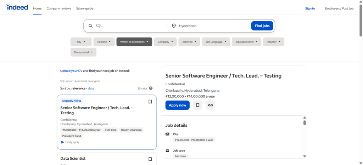Click the relevance sort label
This screenshot has width=363, height=165.
pyautogui.click(x=78, y=88)
